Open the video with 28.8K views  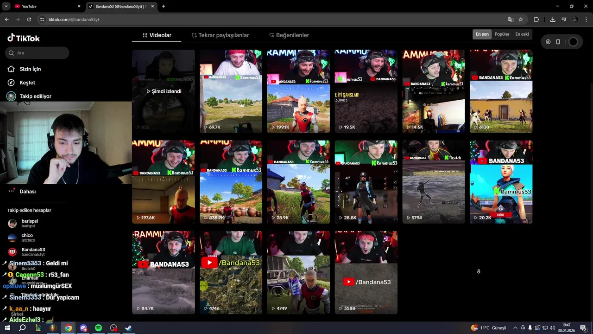(x=366, y=182)
